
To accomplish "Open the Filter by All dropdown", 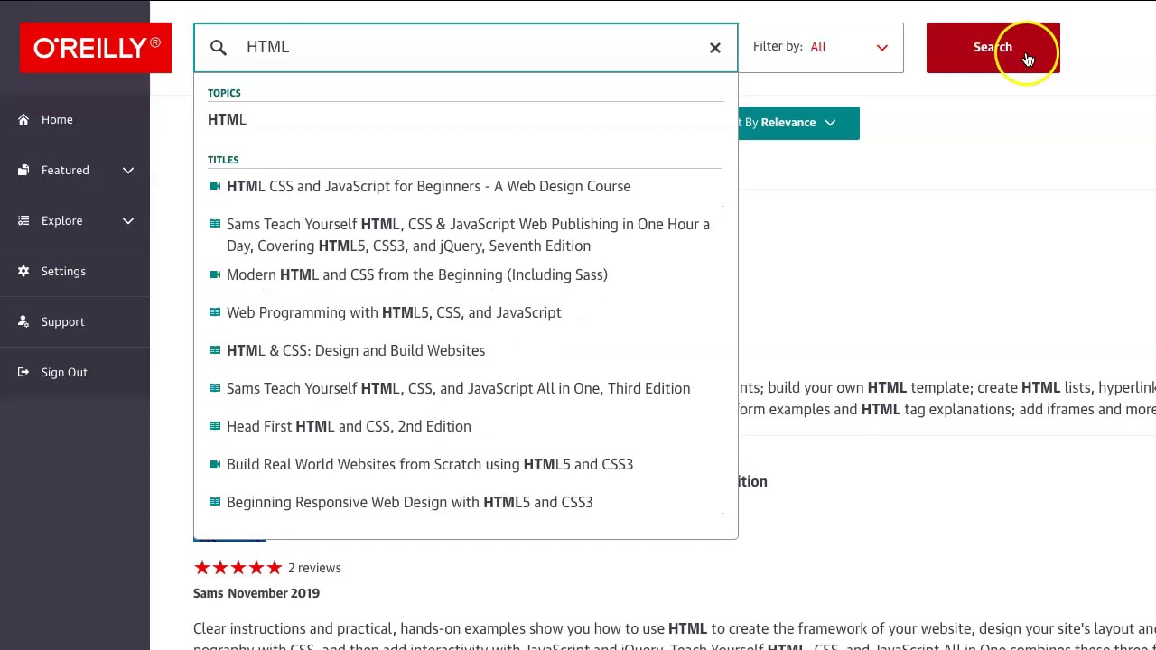I will [820, 47].
